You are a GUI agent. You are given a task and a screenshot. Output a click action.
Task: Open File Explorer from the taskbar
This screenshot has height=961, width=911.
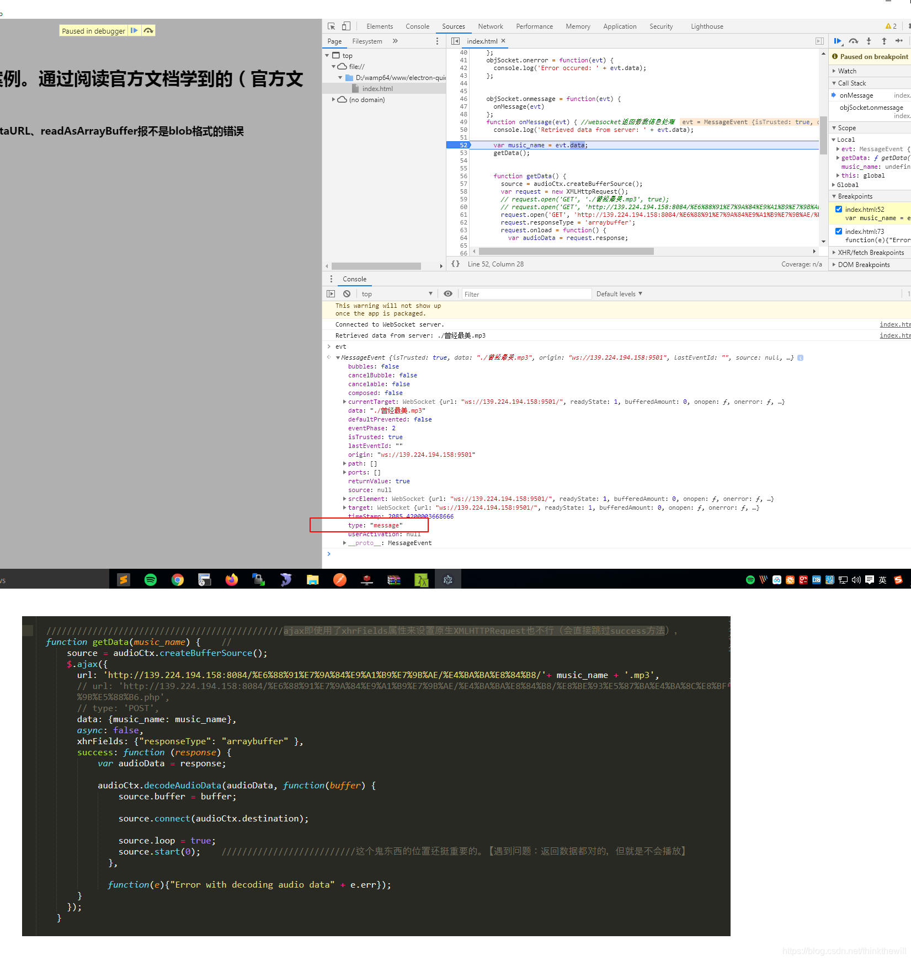coord(313,579)
